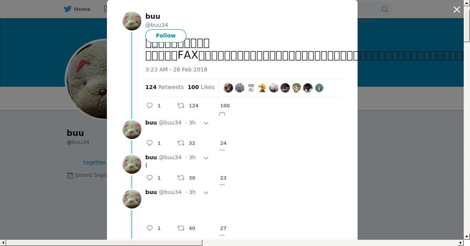The height and width of the screenshot is (246, 470).
Task: Click the reply icon on the main tweet
Action: [x=150, y=105]
